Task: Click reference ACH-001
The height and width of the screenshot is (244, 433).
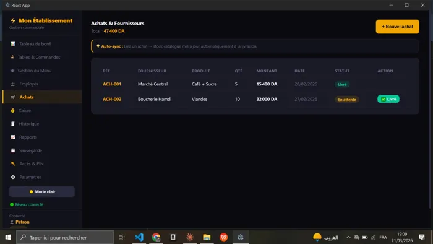Action: (112, 84)
